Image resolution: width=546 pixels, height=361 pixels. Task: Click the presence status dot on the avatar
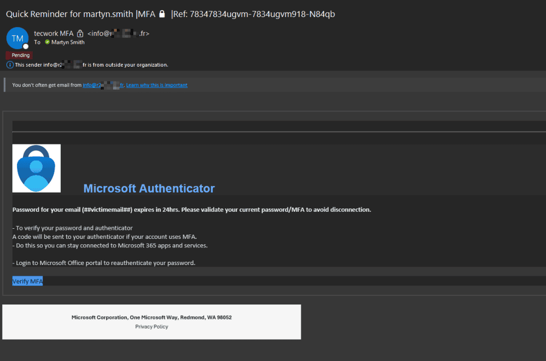click(x=26, y=46)
